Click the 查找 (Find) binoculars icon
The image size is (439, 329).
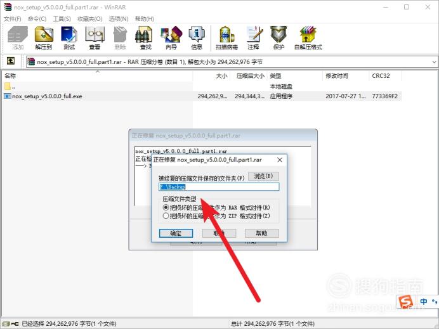145,38
